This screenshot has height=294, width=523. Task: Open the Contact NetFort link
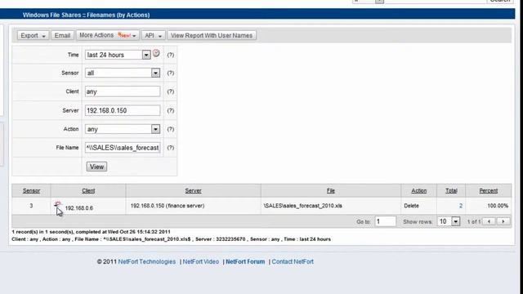point(293,261)
